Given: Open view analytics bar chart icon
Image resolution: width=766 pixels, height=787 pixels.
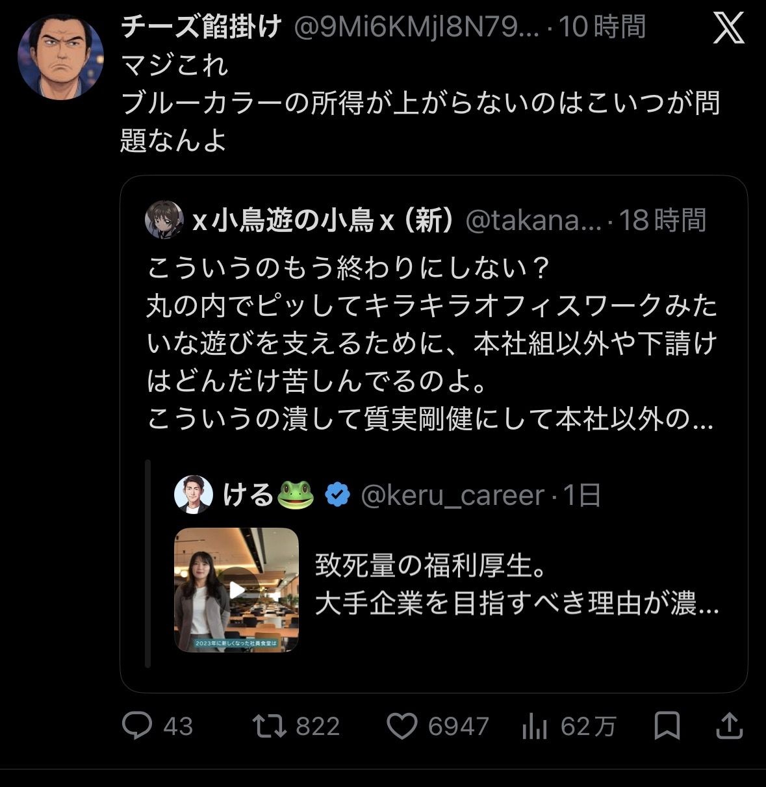Looking at the screenshot, I should (x=534, y=727).
